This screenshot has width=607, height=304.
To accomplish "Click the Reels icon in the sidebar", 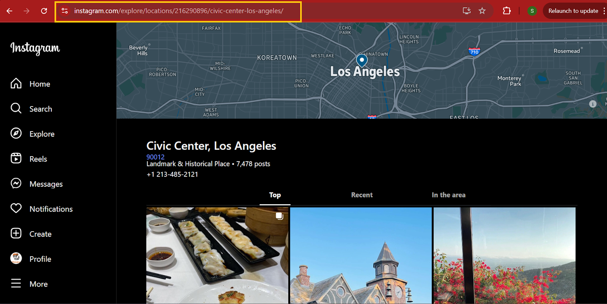I will (16, 158).
